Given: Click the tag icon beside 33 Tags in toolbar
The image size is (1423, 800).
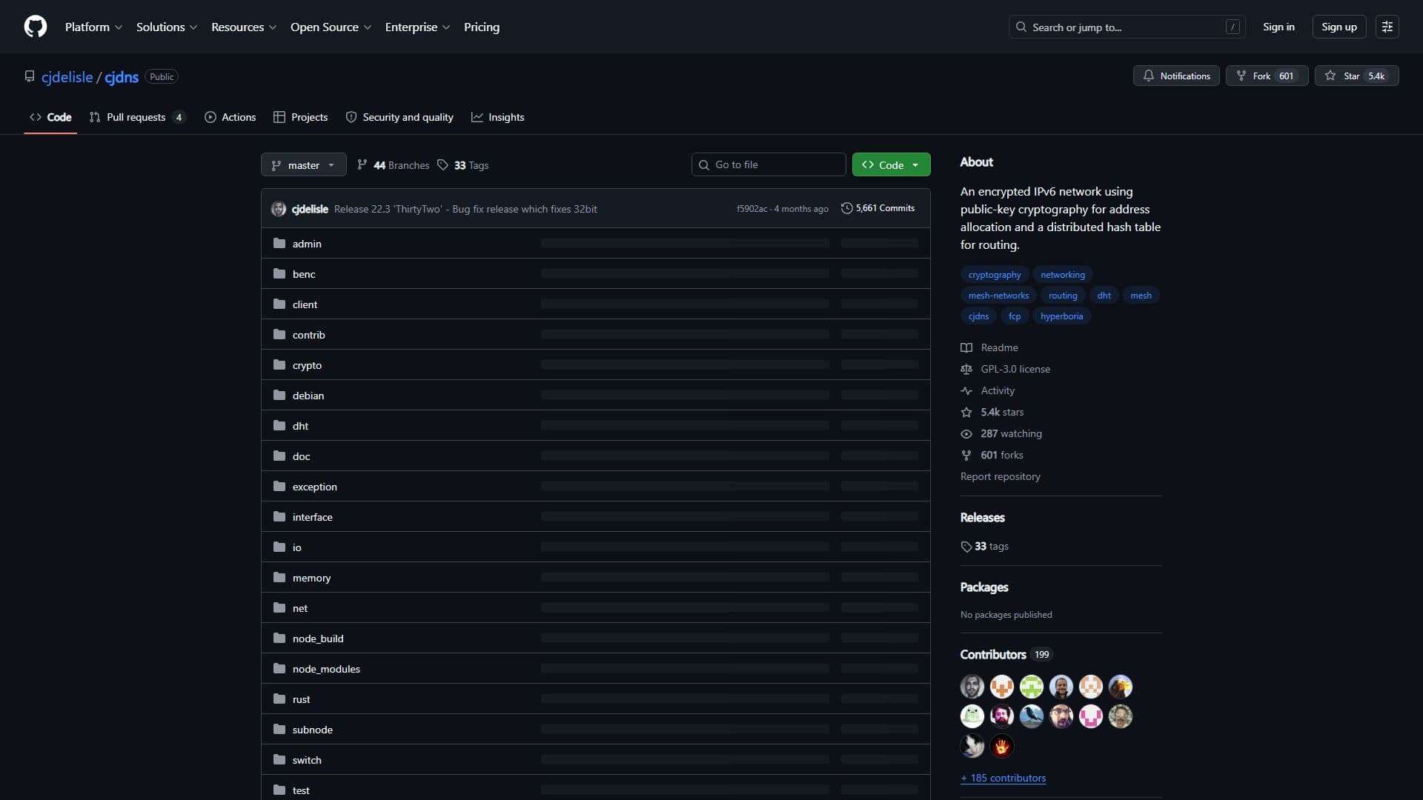Looking at the screenshot, I should click(442, 164).
